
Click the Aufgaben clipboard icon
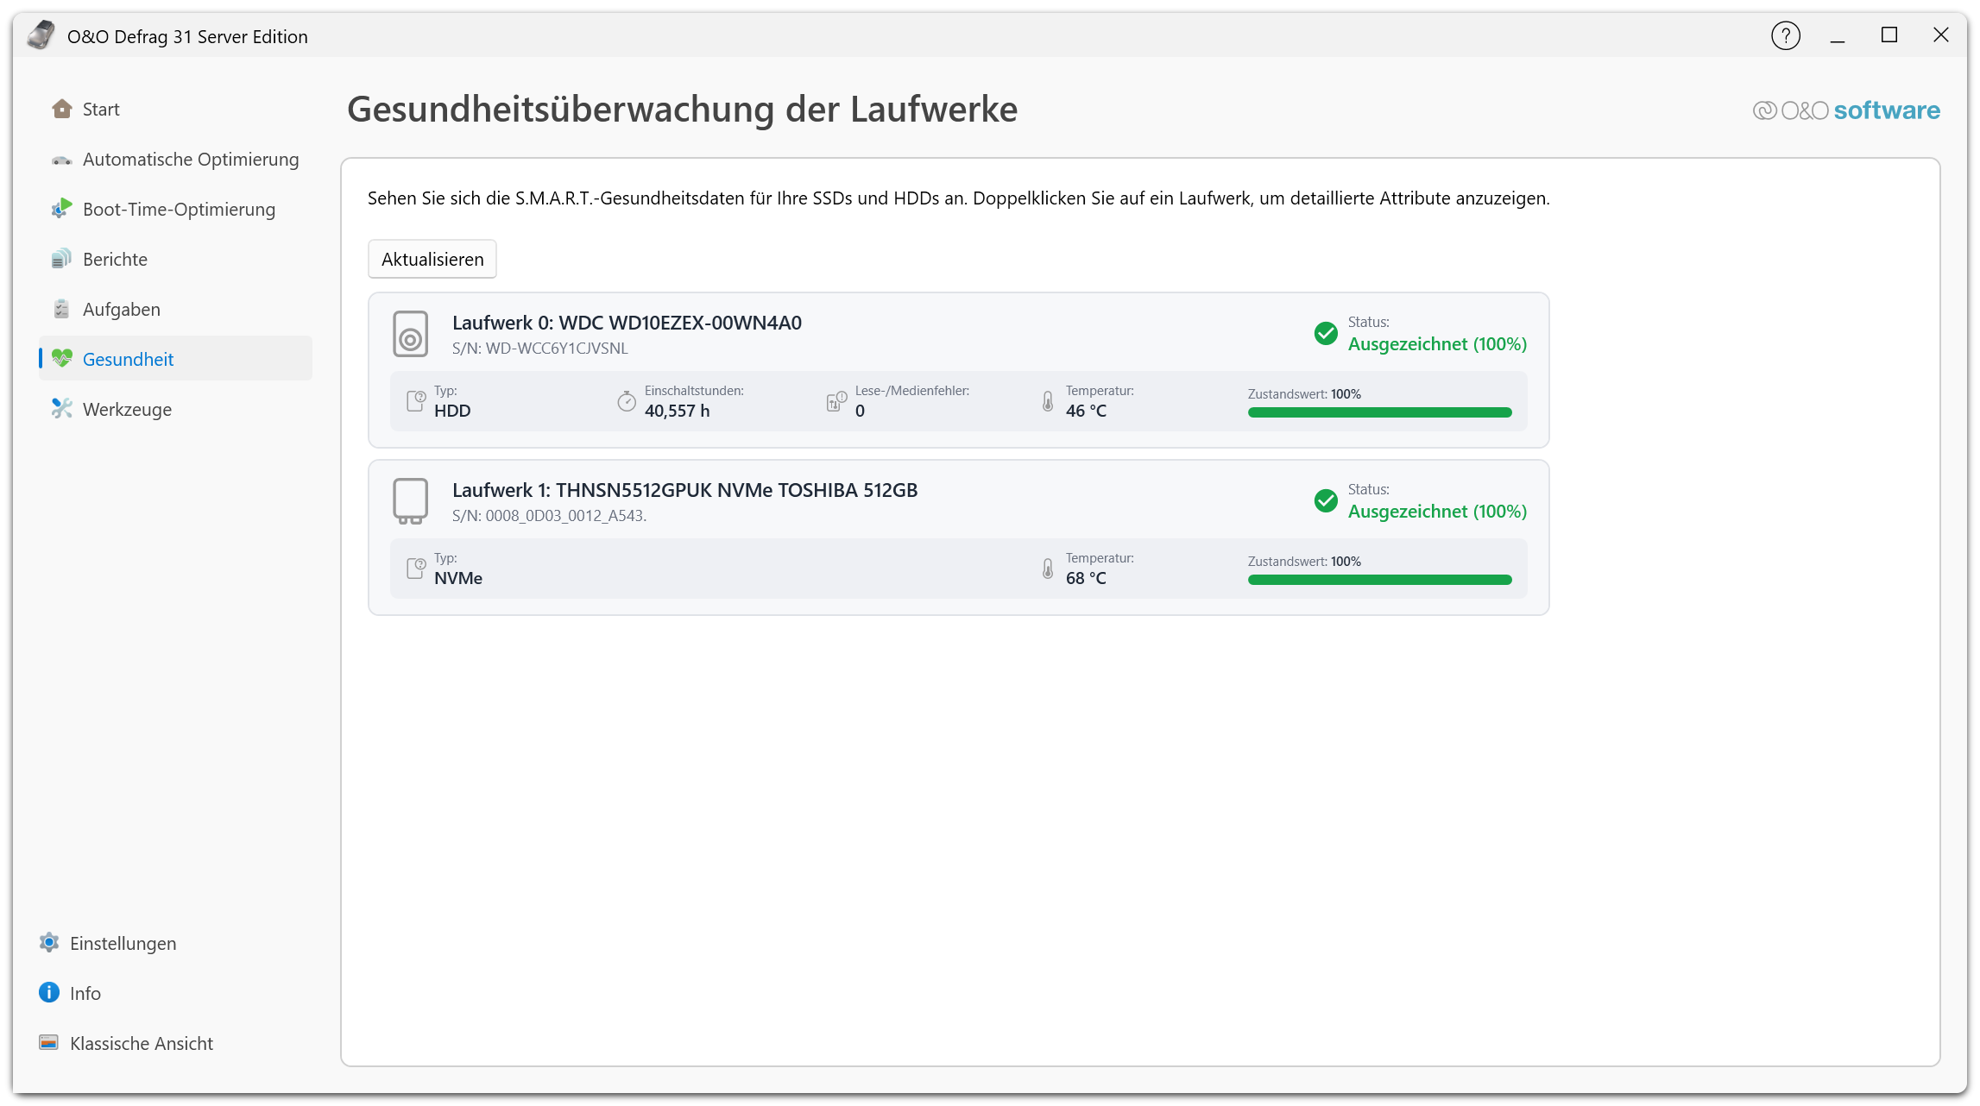tap(61, 309)
